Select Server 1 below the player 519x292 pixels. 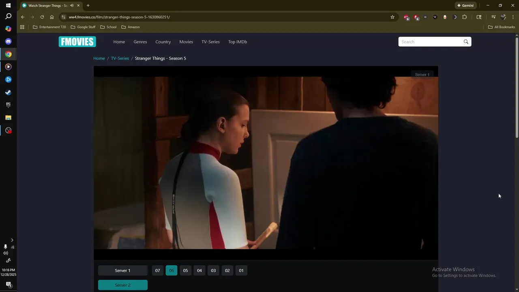(123, 271)
